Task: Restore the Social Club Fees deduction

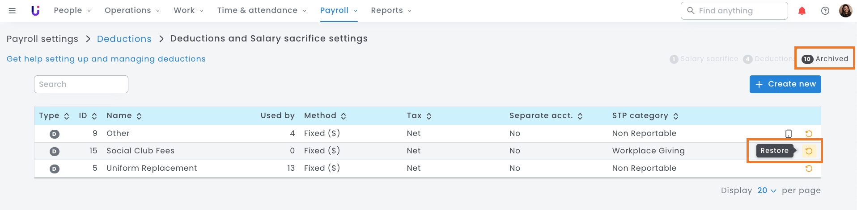Action: click(x=809, y=151)
